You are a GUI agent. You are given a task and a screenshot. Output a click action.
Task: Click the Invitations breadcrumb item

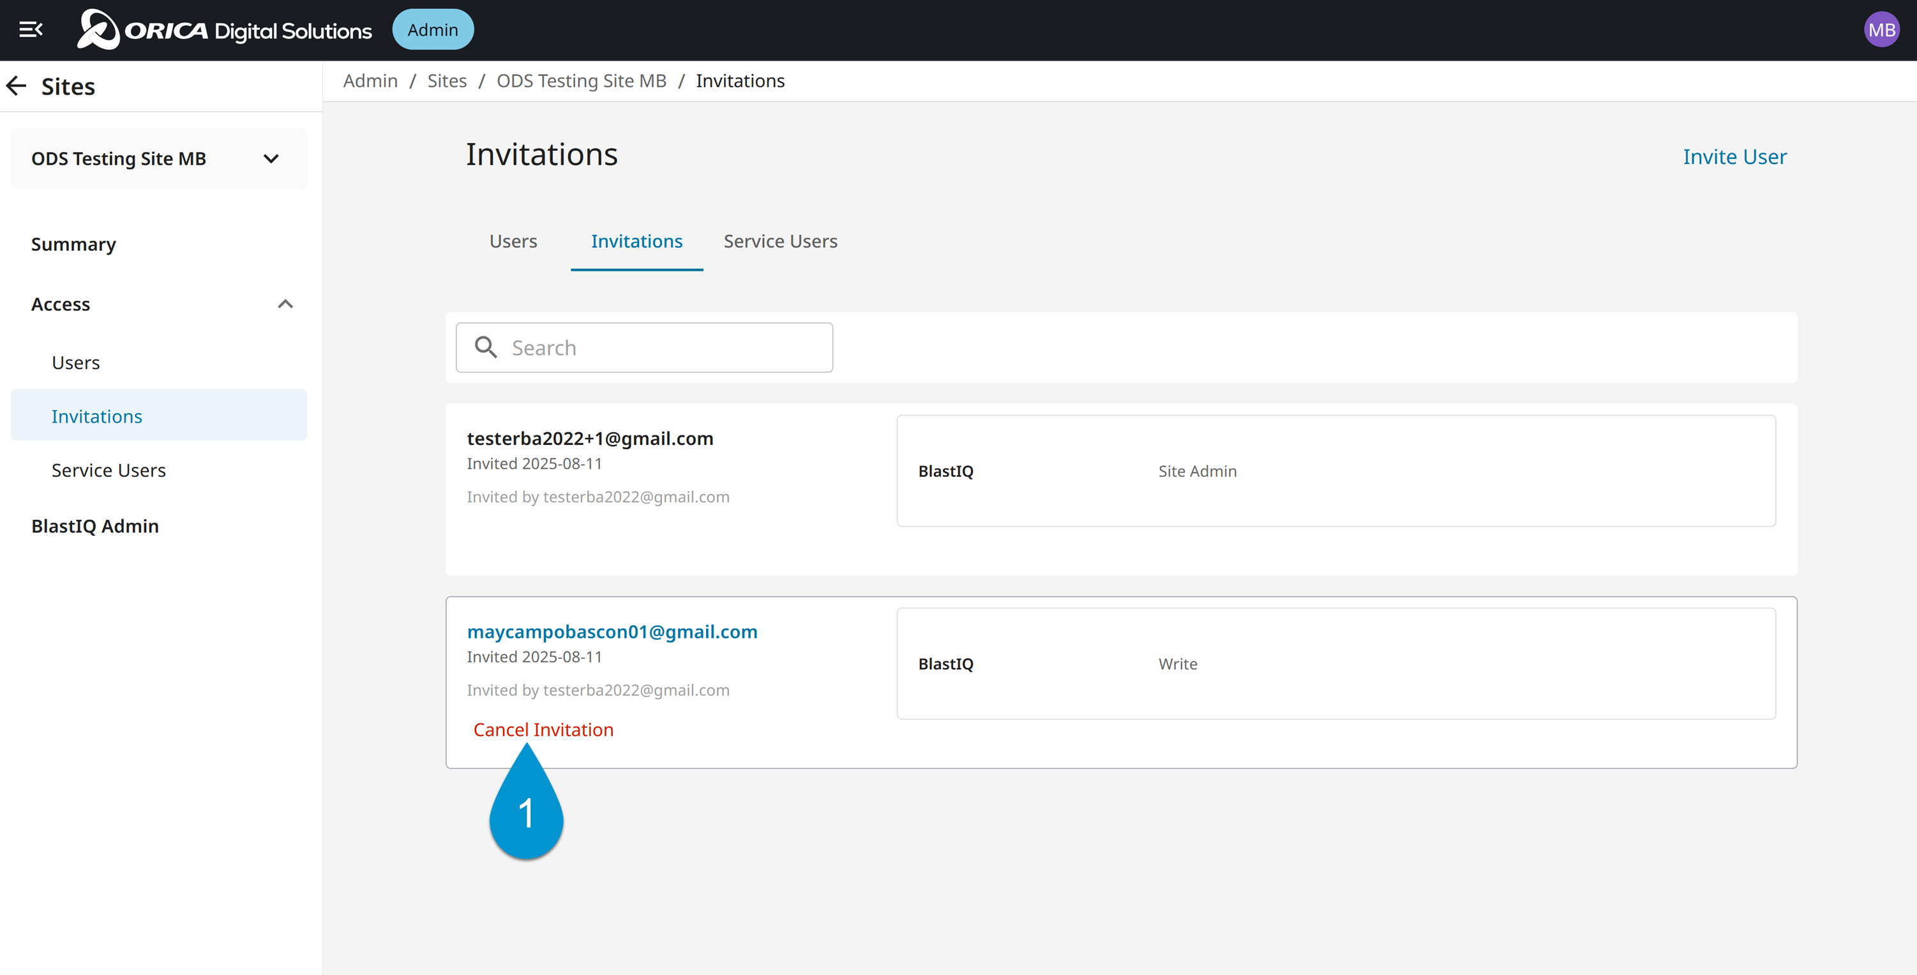tap(740, 80)
